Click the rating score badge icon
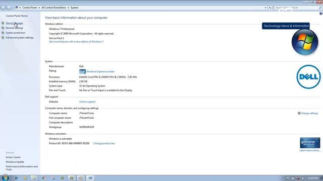 tap(82, 71)
